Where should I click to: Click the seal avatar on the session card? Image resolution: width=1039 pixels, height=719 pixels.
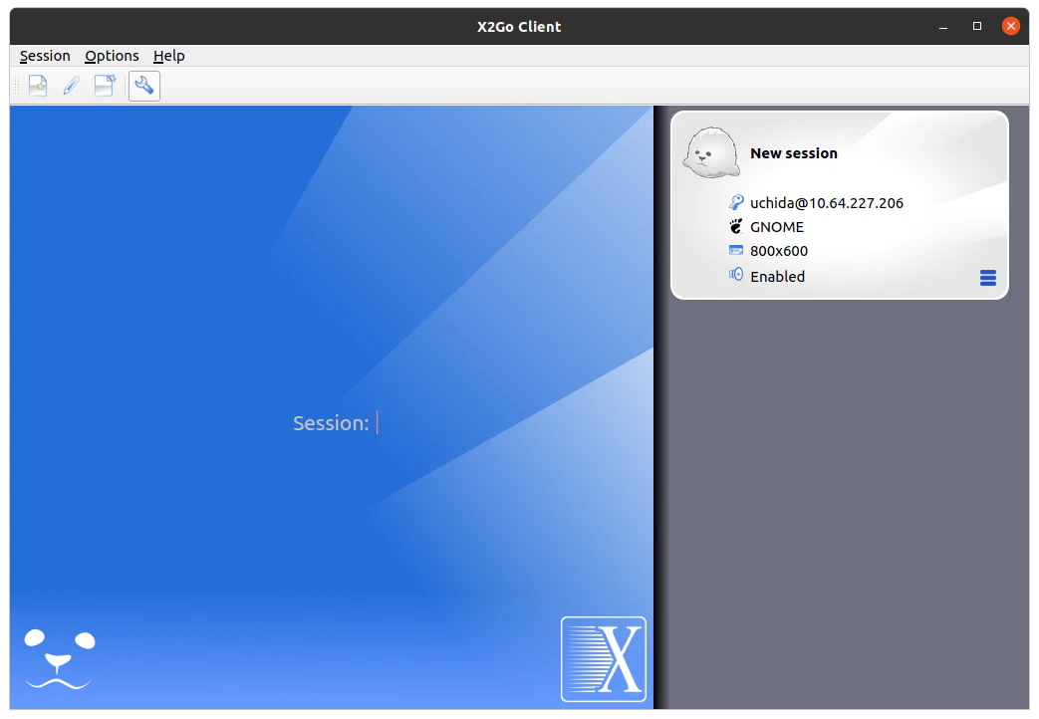[711, 153]
